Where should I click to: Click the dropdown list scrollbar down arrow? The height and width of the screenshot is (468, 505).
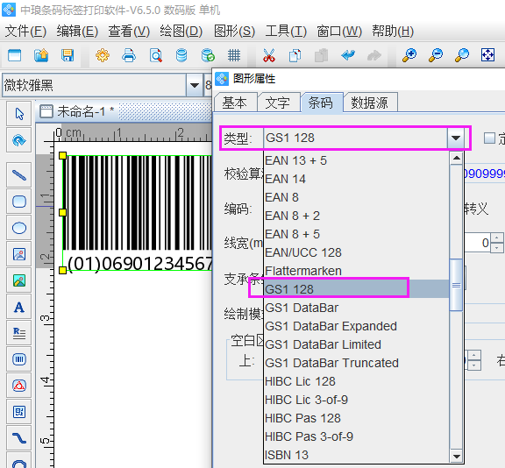tap(457, 456)
